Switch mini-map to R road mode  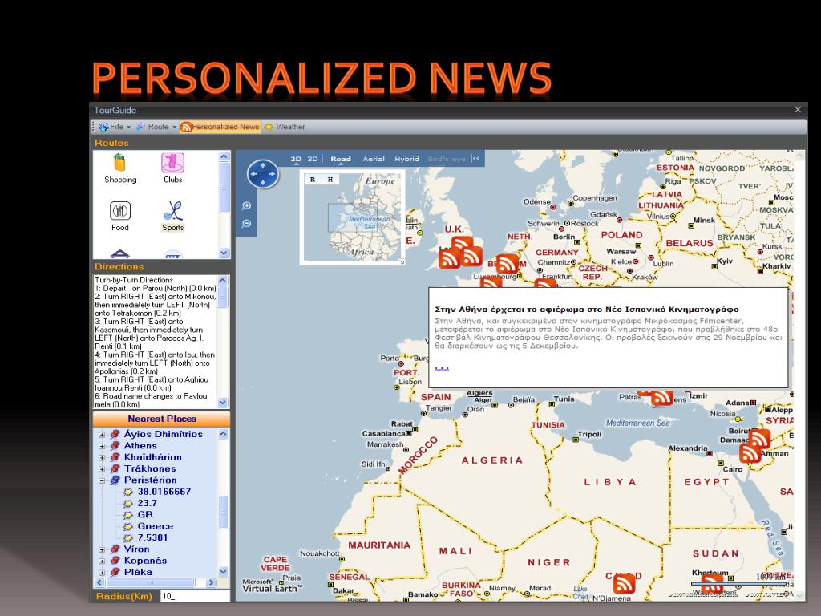point(313,180)
